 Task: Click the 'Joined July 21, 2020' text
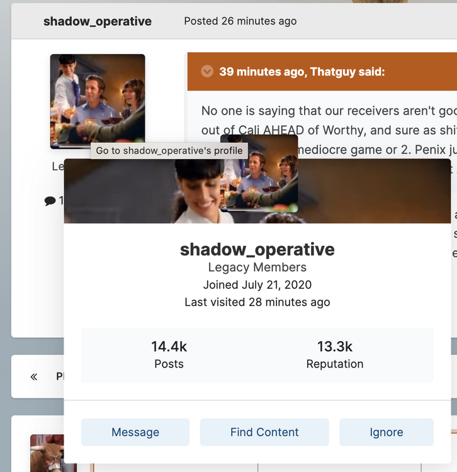tap(257, 285)
